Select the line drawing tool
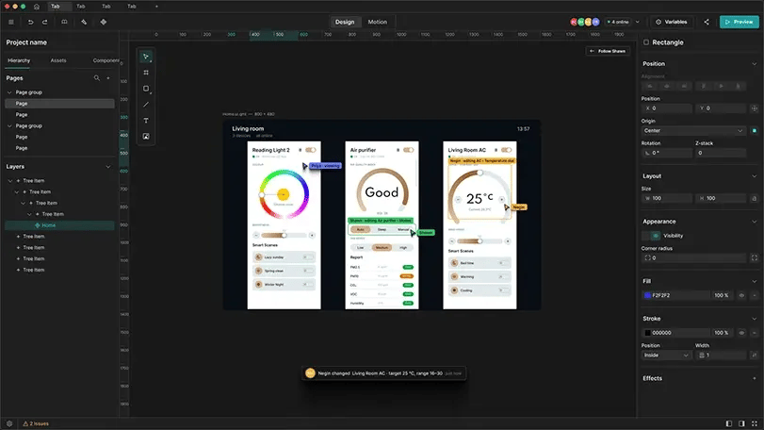Screen dimensions: 764x430 click(x=146, y=105)
